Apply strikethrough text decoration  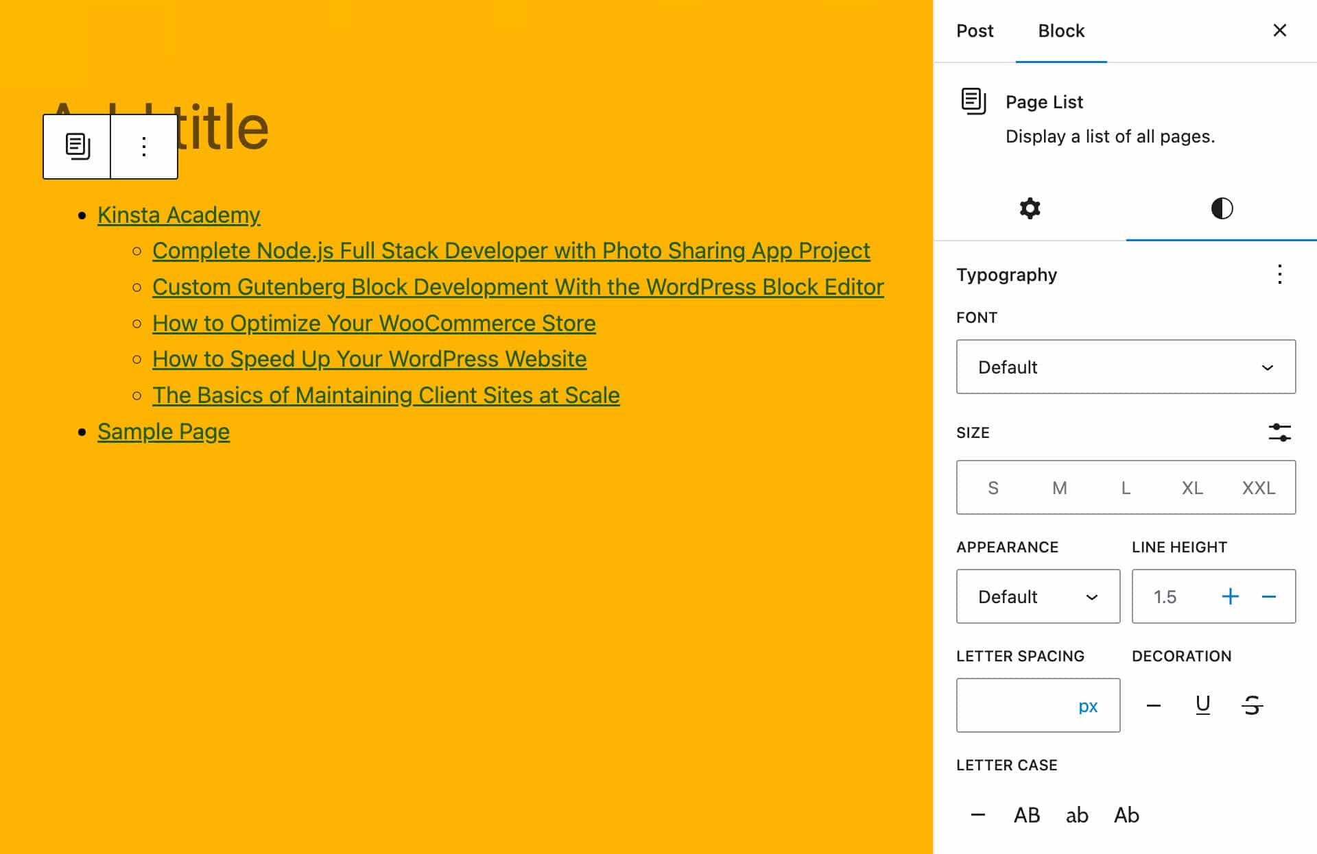pyautogui.click(x=1252, y=705)
